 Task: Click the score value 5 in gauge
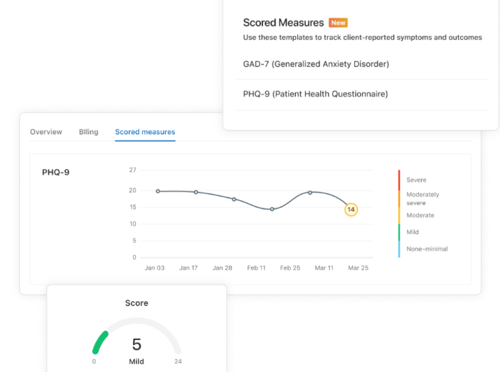click(x=137, y=345)
